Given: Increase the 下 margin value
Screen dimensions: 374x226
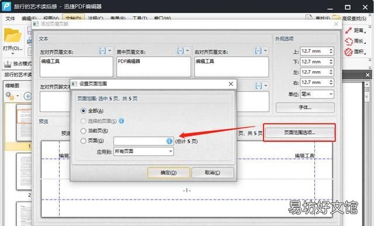Looking at the screenshot, I should pos(331,60).
